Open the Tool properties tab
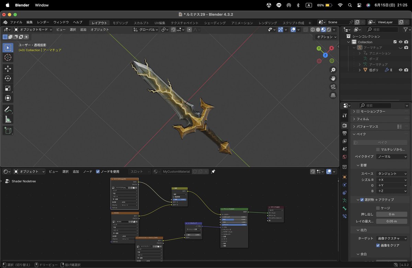This screenshot has height=268, width=412. (x=345, y=115)
